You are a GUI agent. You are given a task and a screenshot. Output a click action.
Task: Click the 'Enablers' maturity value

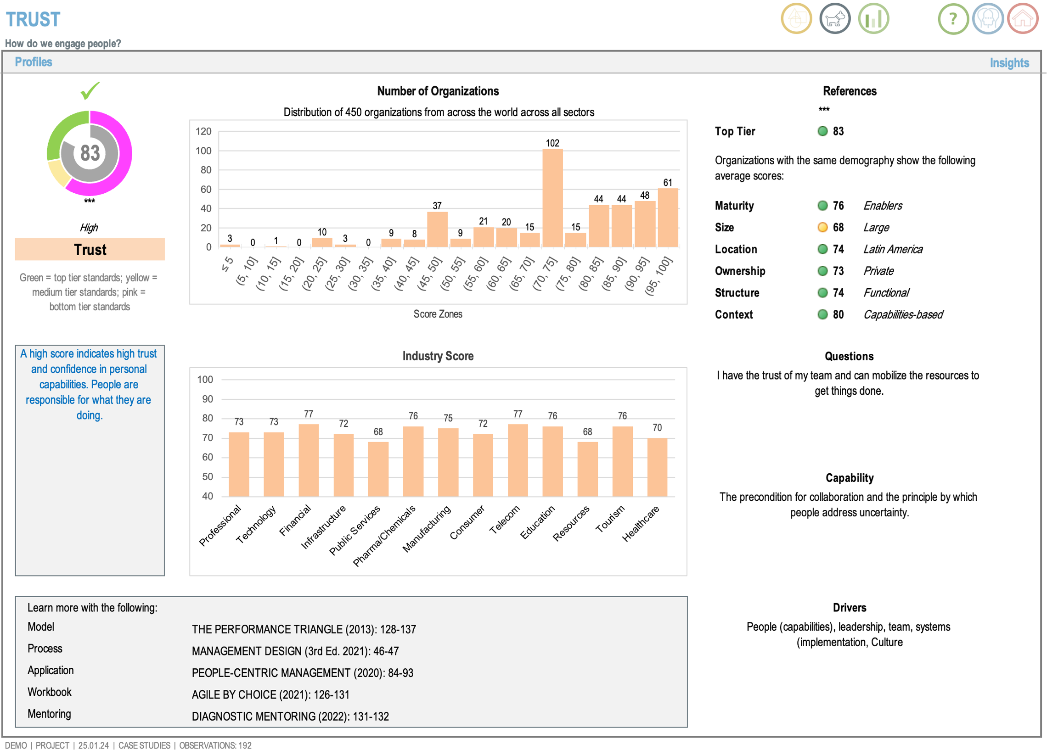[883, 206]
